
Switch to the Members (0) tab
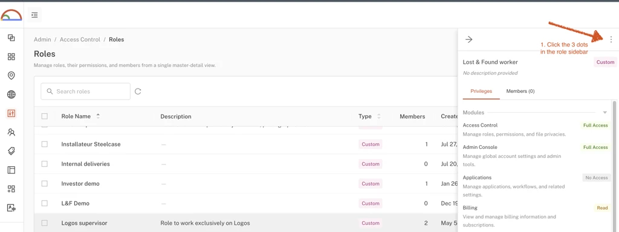520,91
